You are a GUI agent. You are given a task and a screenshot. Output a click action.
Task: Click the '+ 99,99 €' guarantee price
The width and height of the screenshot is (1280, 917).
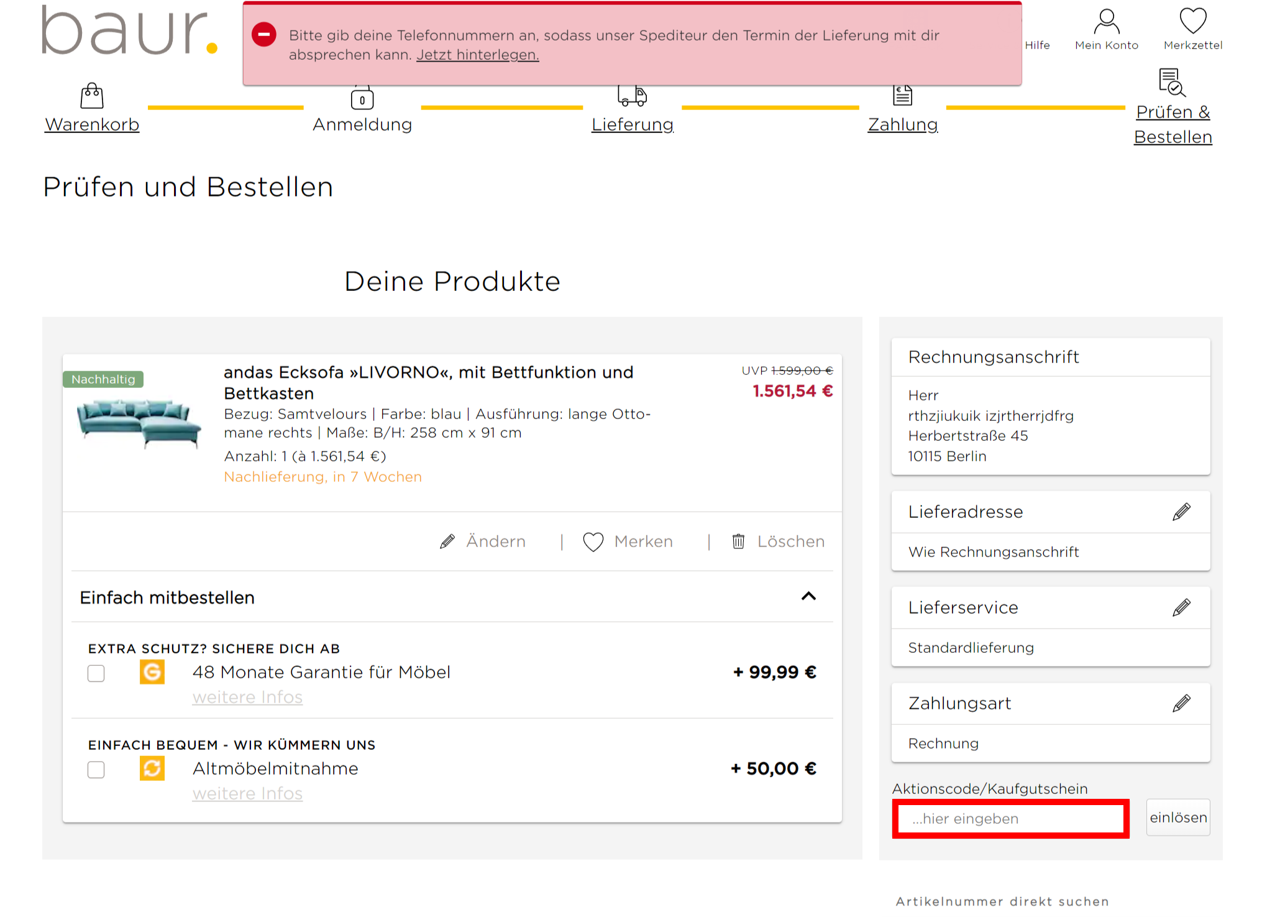tap(775, 672)
